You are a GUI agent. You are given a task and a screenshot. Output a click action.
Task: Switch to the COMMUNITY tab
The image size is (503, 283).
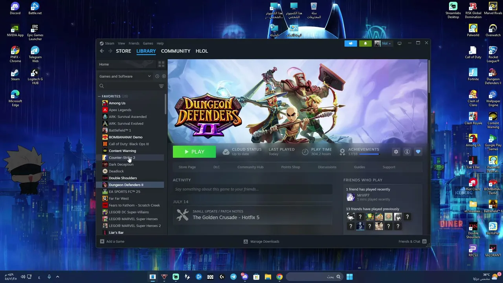click(176, 51)
